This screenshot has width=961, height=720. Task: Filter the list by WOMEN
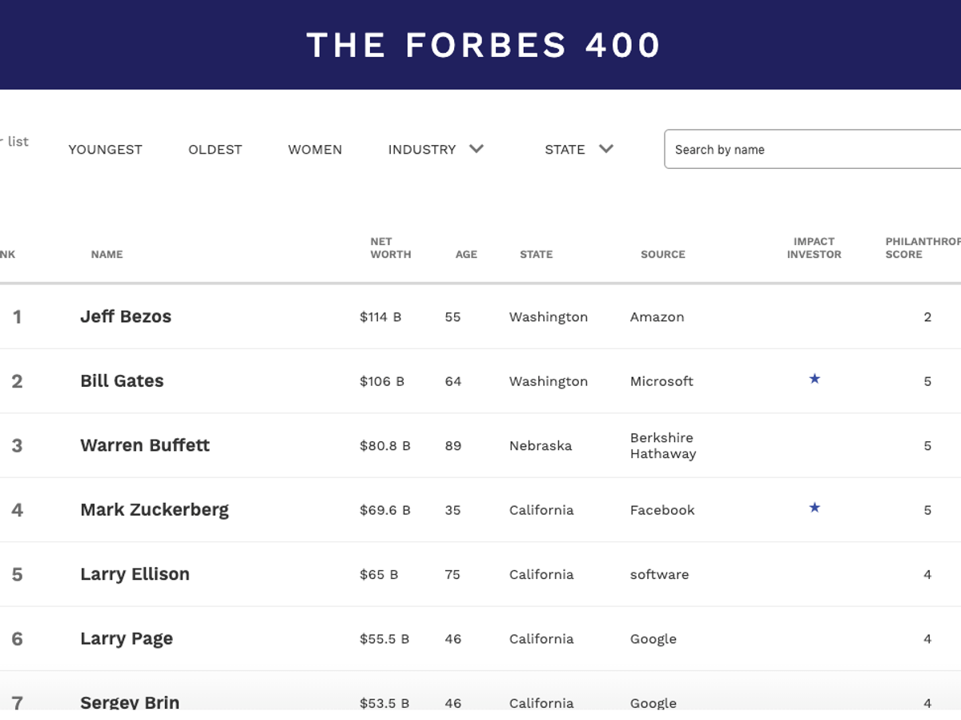point(315,149)
